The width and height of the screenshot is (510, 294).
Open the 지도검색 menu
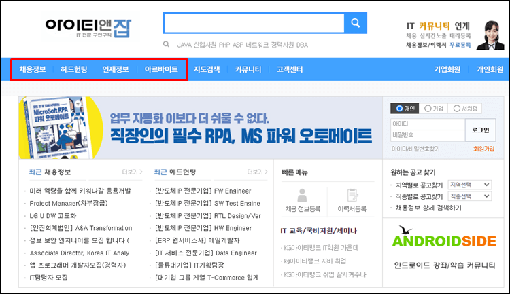tap(207, 69)
